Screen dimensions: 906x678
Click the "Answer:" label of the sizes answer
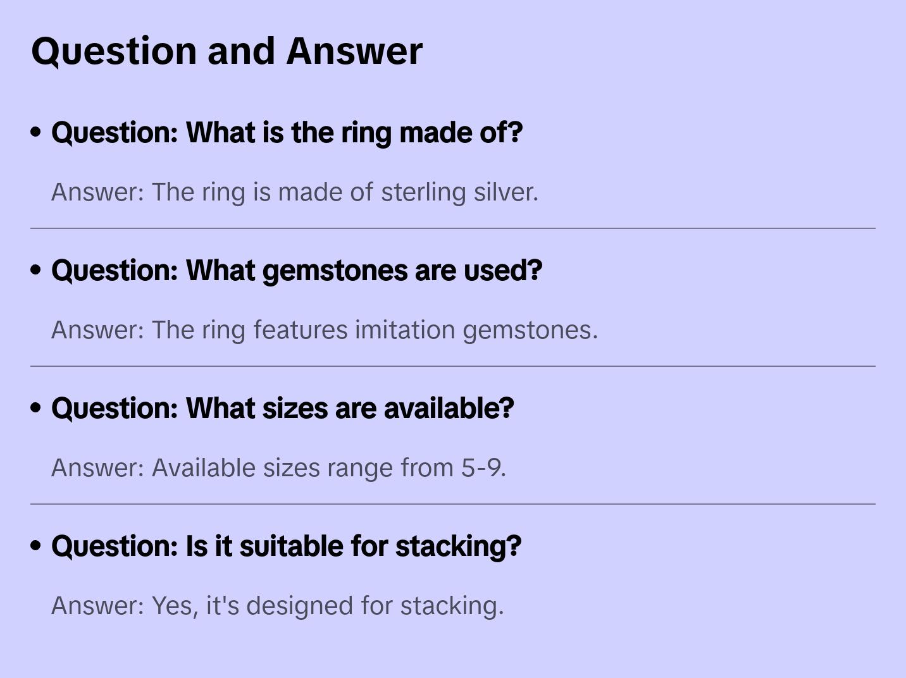click(98, 468)
